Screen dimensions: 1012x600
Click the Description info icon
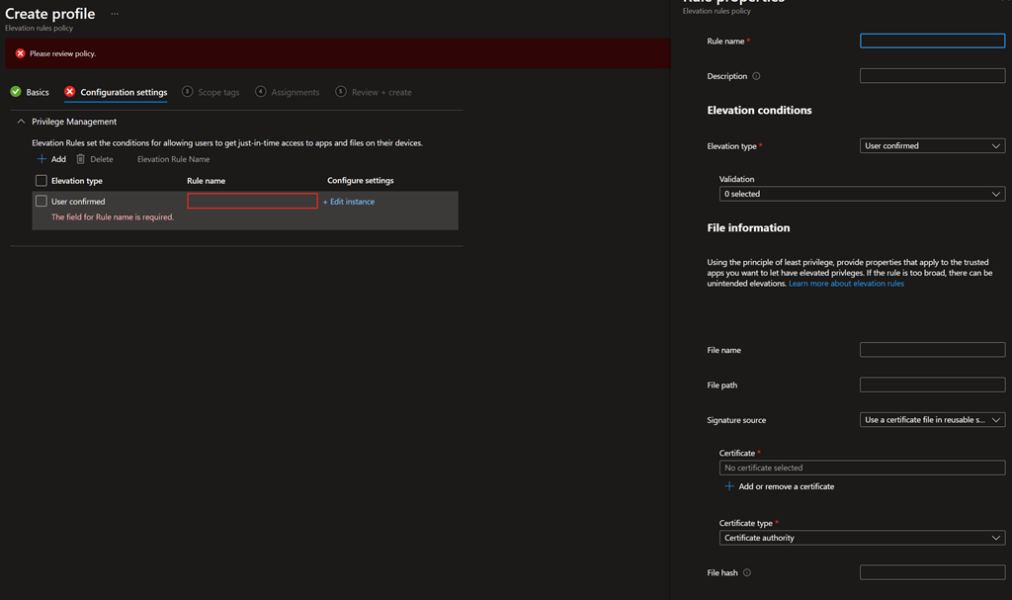click(x=757, y=76)
